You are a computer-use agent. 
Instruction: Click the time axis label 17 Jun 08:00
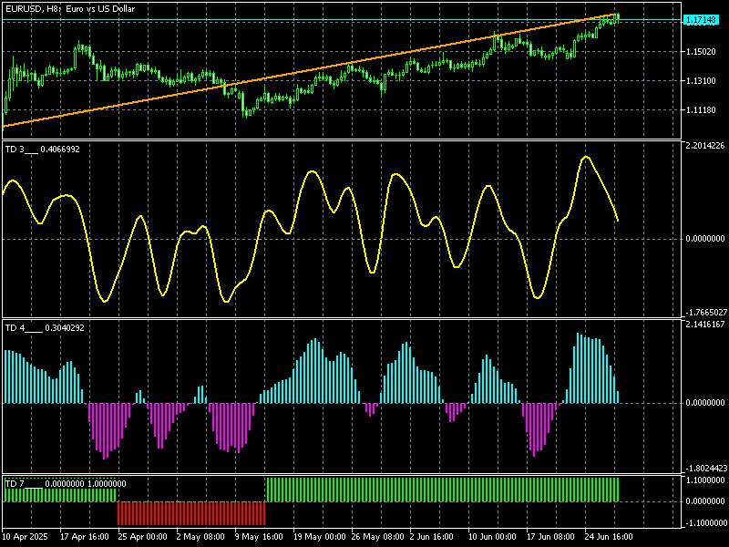(x=550, y=537)
